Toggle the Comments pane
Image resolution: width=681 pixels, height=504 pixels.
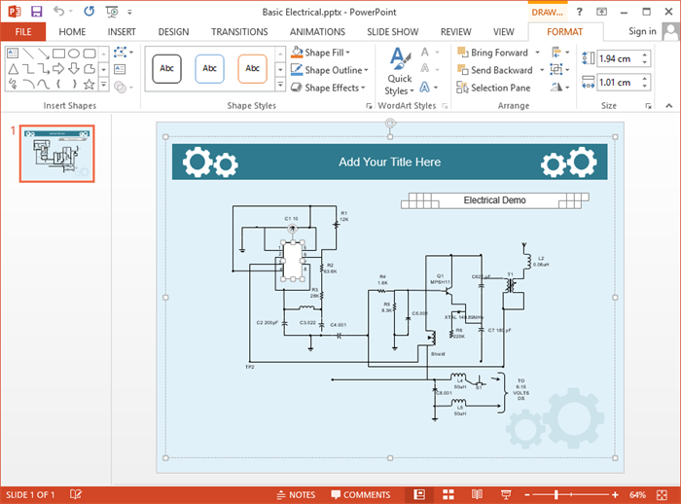(x=359, y=494)
